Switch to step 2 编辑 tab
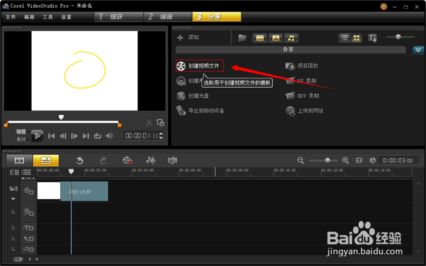 pyautogui.click(x=167, y=17)
